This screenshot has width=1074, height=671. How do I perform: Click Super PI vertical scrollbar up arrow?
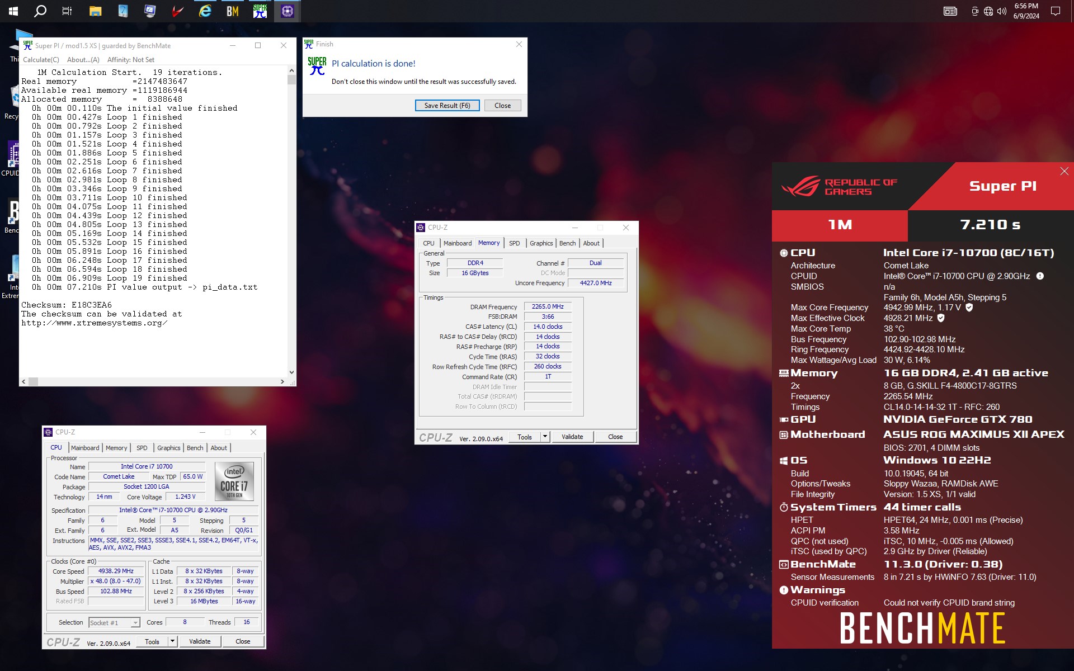point(291,70)
